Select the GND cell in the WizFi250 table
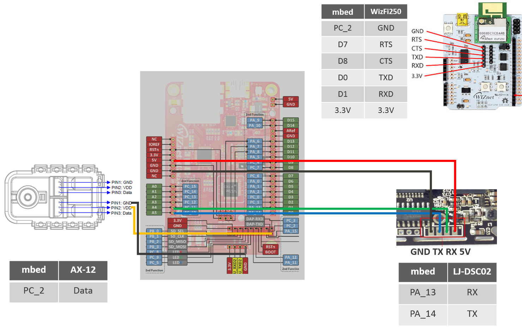This screenshot has height=327, width=522. (386, 28)
